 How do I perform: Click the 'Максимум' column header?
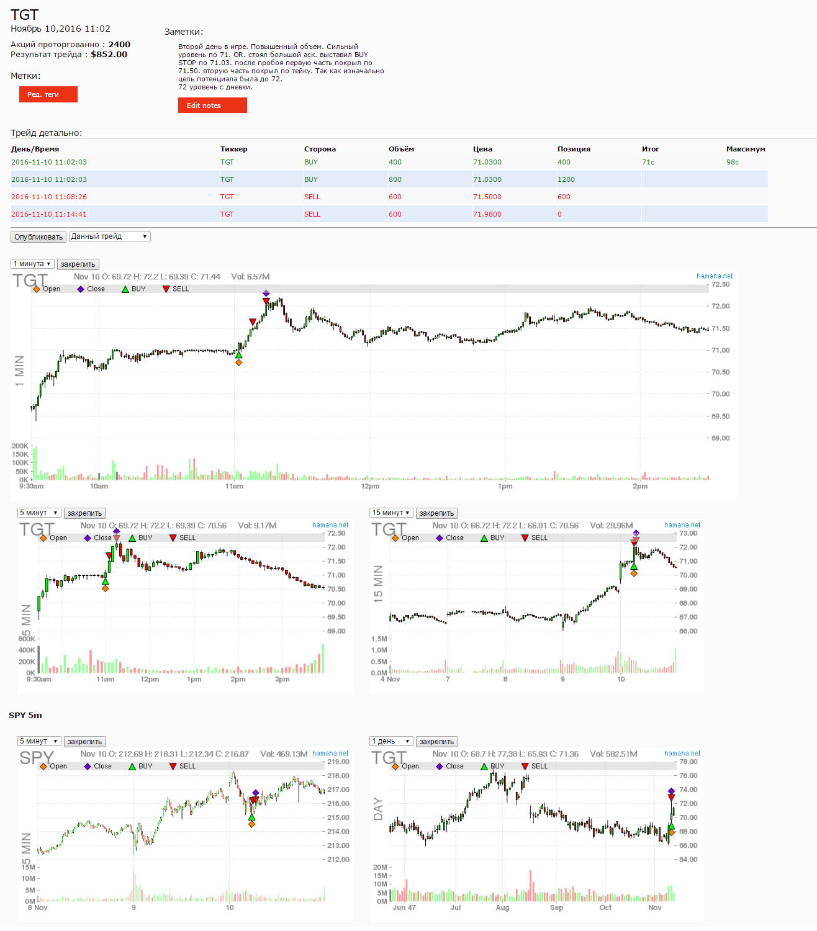[746, 149]
